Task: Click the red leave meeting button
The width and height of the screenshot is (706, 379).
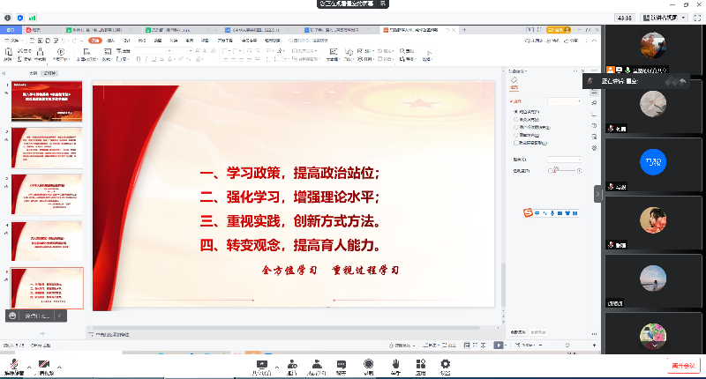Action: click(683, 365)
